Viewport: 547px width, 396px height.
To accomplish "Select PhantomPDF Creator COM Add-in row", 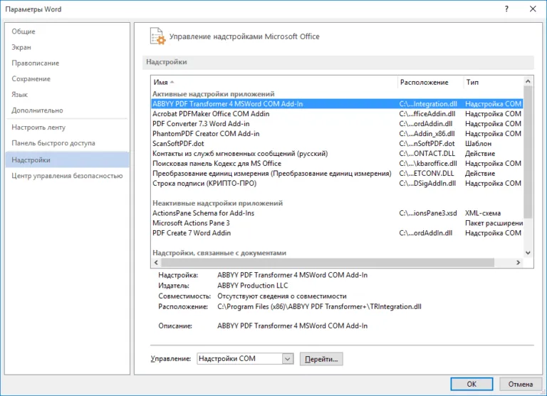I will pyautogui.click(x=337, y=134).
